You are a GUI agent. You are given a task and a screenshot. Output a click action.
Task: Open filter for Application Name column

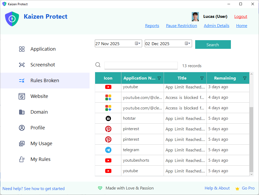tap(159, 78)
